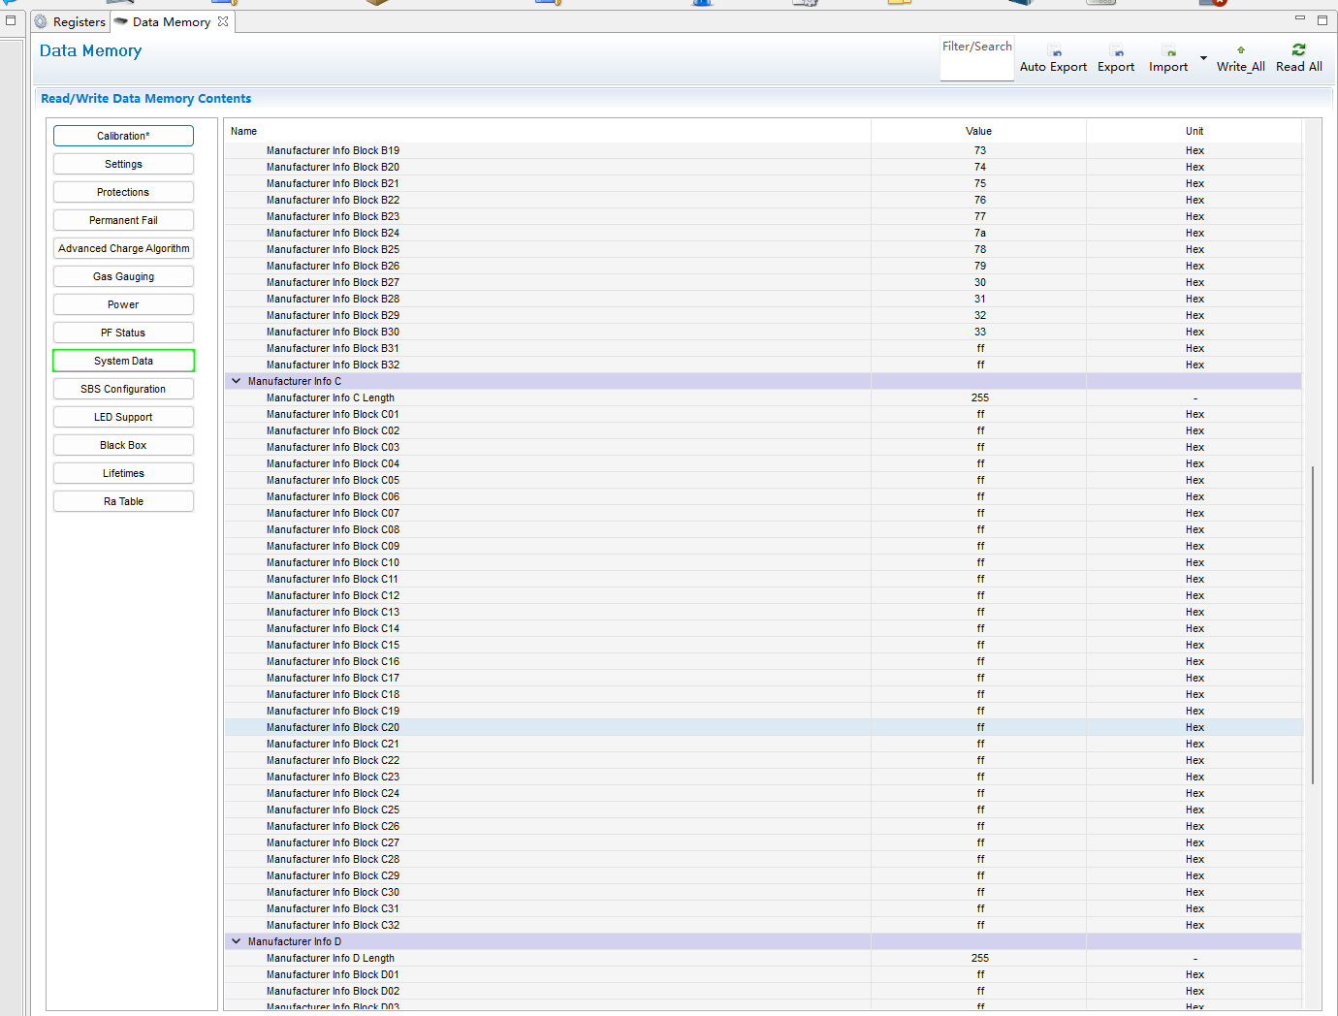Open the Gas Gauging category
Screen dimensions: 1338x1016
pyautogui.click(x=123, y=276)
